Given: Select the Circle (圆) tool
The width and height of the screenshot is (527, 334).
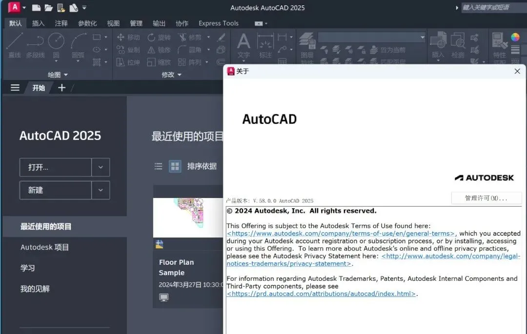Looking at the screenshot, I should coord(56,46).
